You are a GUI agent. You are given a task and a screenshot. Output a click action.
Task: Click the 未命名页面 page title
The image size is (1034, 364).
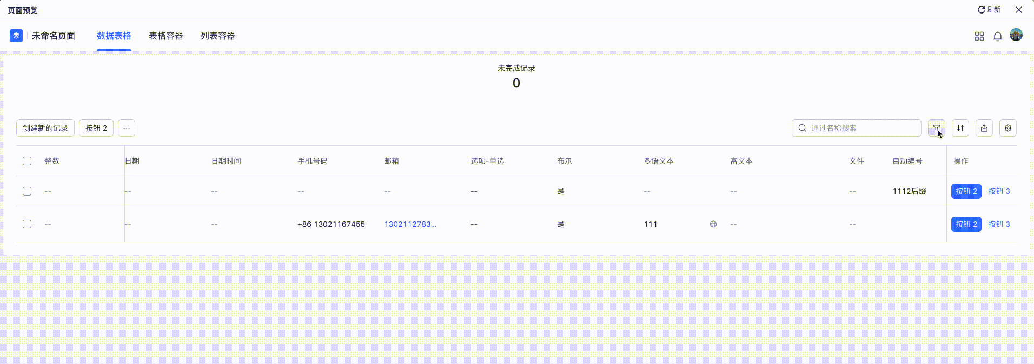click(x=54, y=36)
